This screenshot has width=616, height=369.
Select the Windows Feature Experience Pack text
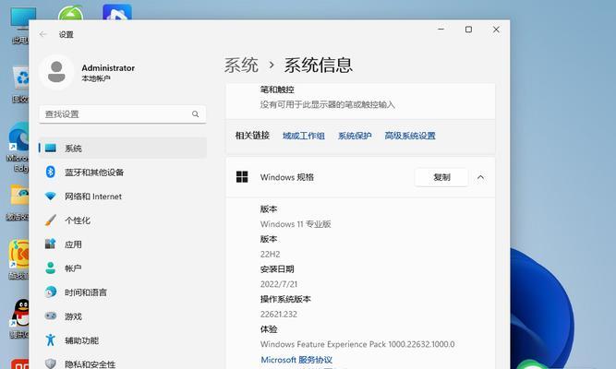coord(357,344)
